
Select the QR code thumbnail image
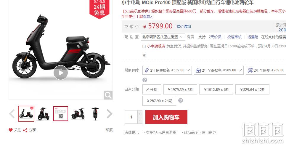point(61,113)
